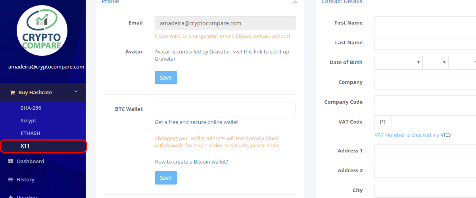476x198 pixels.
Task: Open 'How to create a Bitcoin wallet?' link
Action: click(x=191, y=162)
